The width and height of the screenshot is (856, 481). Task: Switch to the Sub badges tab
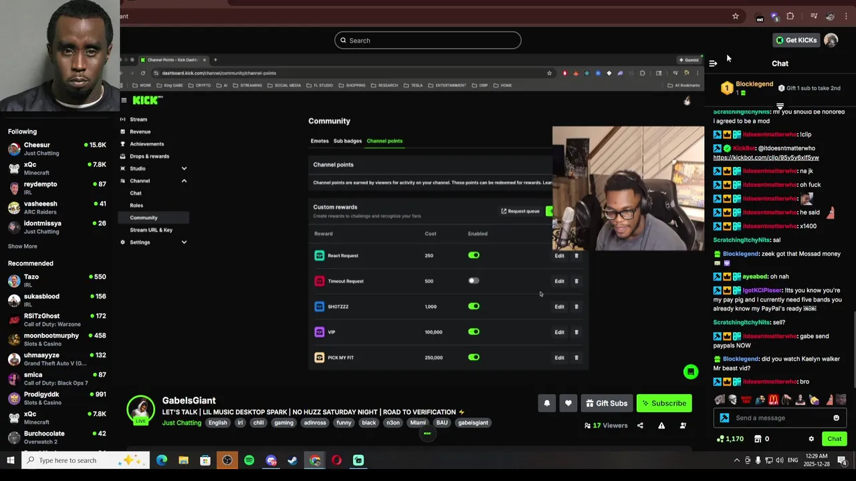pos(348,141)
